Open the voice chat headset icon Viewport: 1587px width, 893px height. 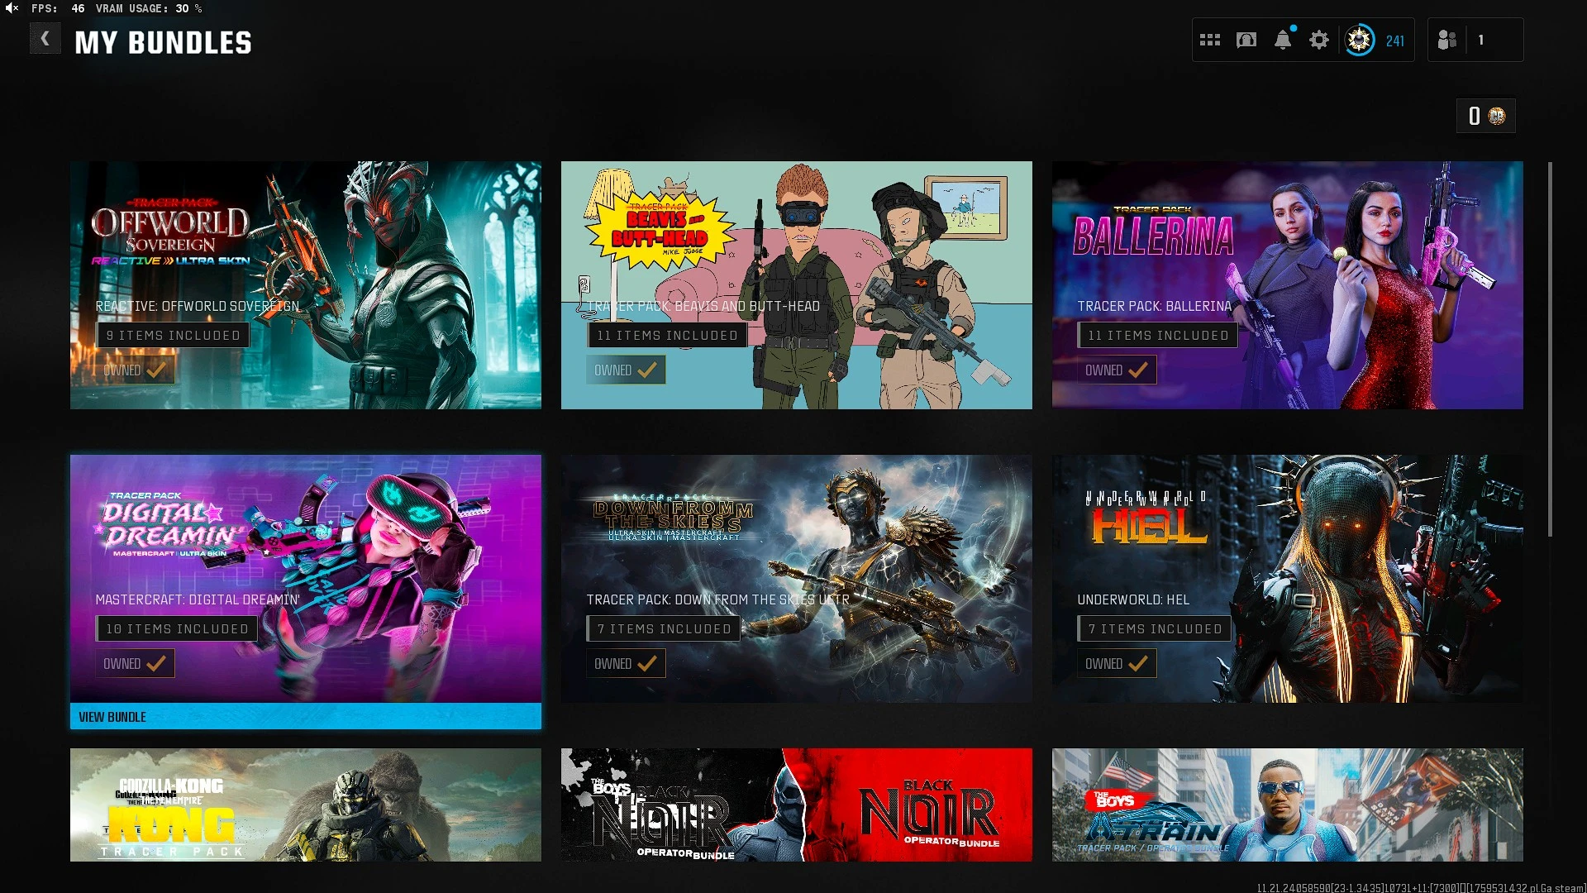pos(1246,40)
